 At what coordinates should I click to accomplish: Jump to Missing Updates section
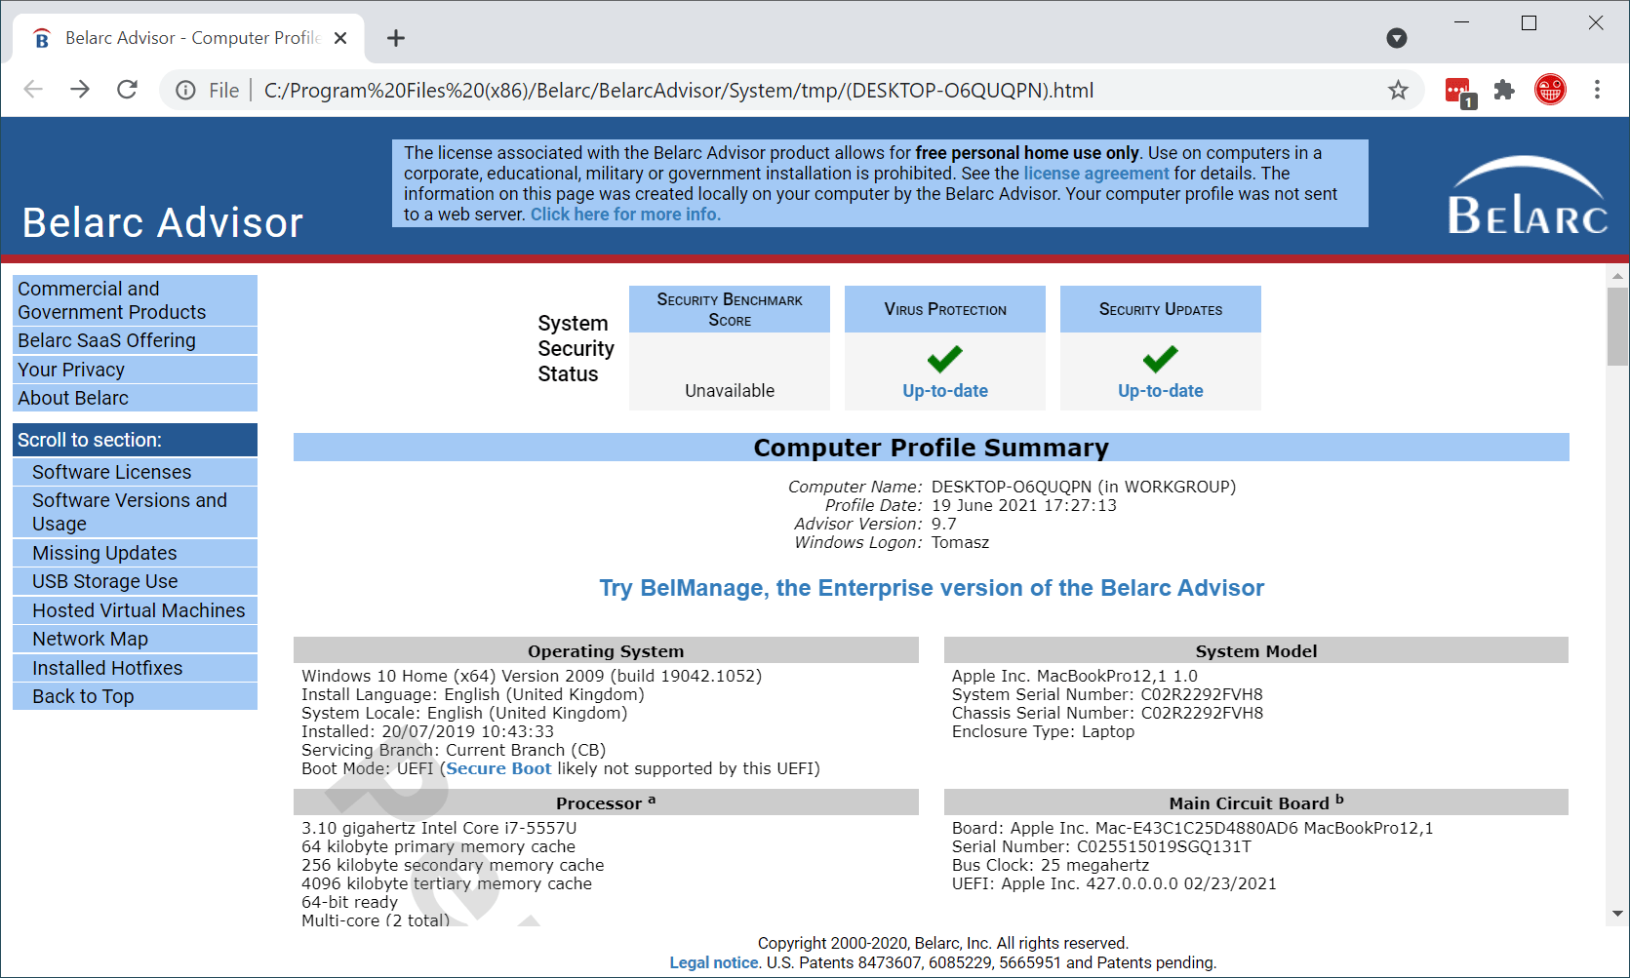click(135, 553)
